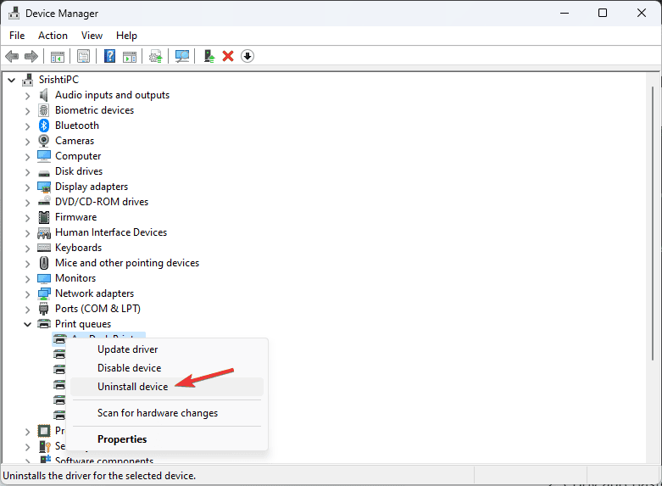Select the Monitors tree item
662x486 pixels.
(75, 278)
